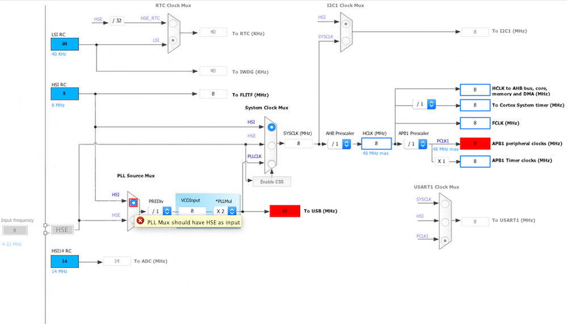The image size is (567, 324).
Task: Select HSI radio in USART1 Clock Mux
Action: [445, 222]
